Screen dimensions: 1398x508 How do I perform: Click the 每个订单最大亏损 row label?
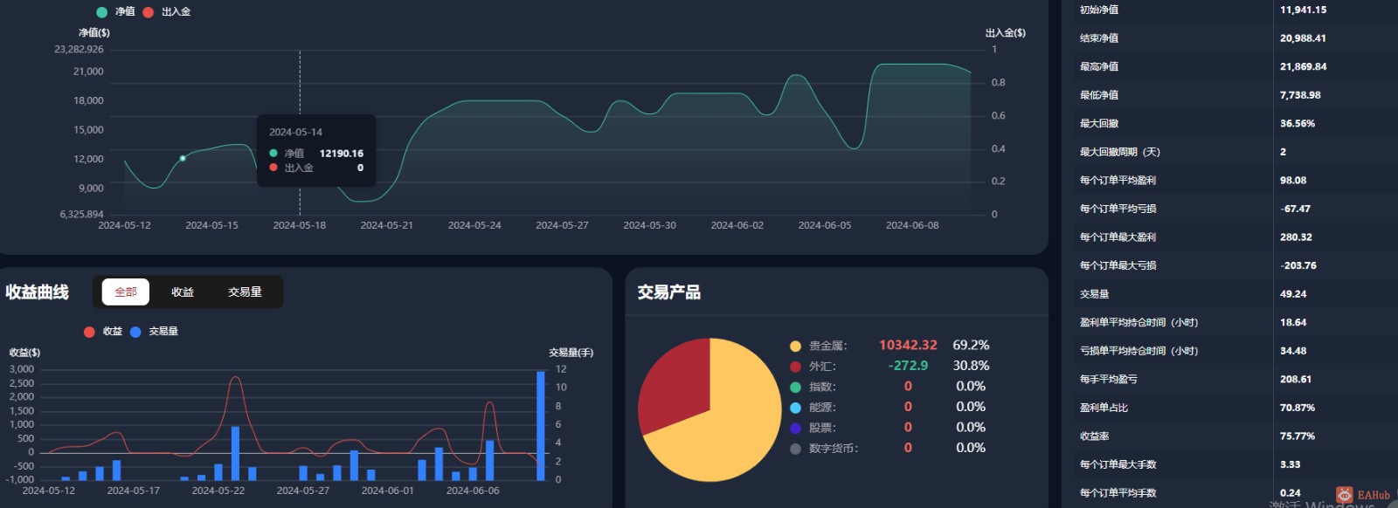pyautogui.click(x=1118, y=265)
